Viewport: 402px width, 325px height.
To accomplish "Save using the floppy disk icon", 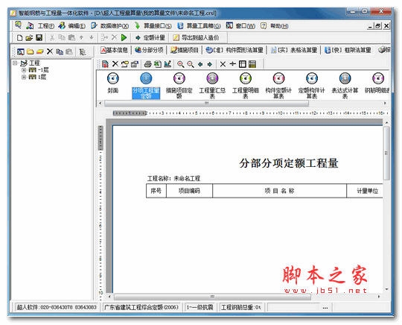I will 39,38.
